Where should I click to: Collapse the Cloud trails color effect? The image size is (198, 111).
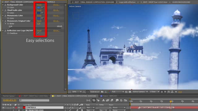[x=3, y=10]
